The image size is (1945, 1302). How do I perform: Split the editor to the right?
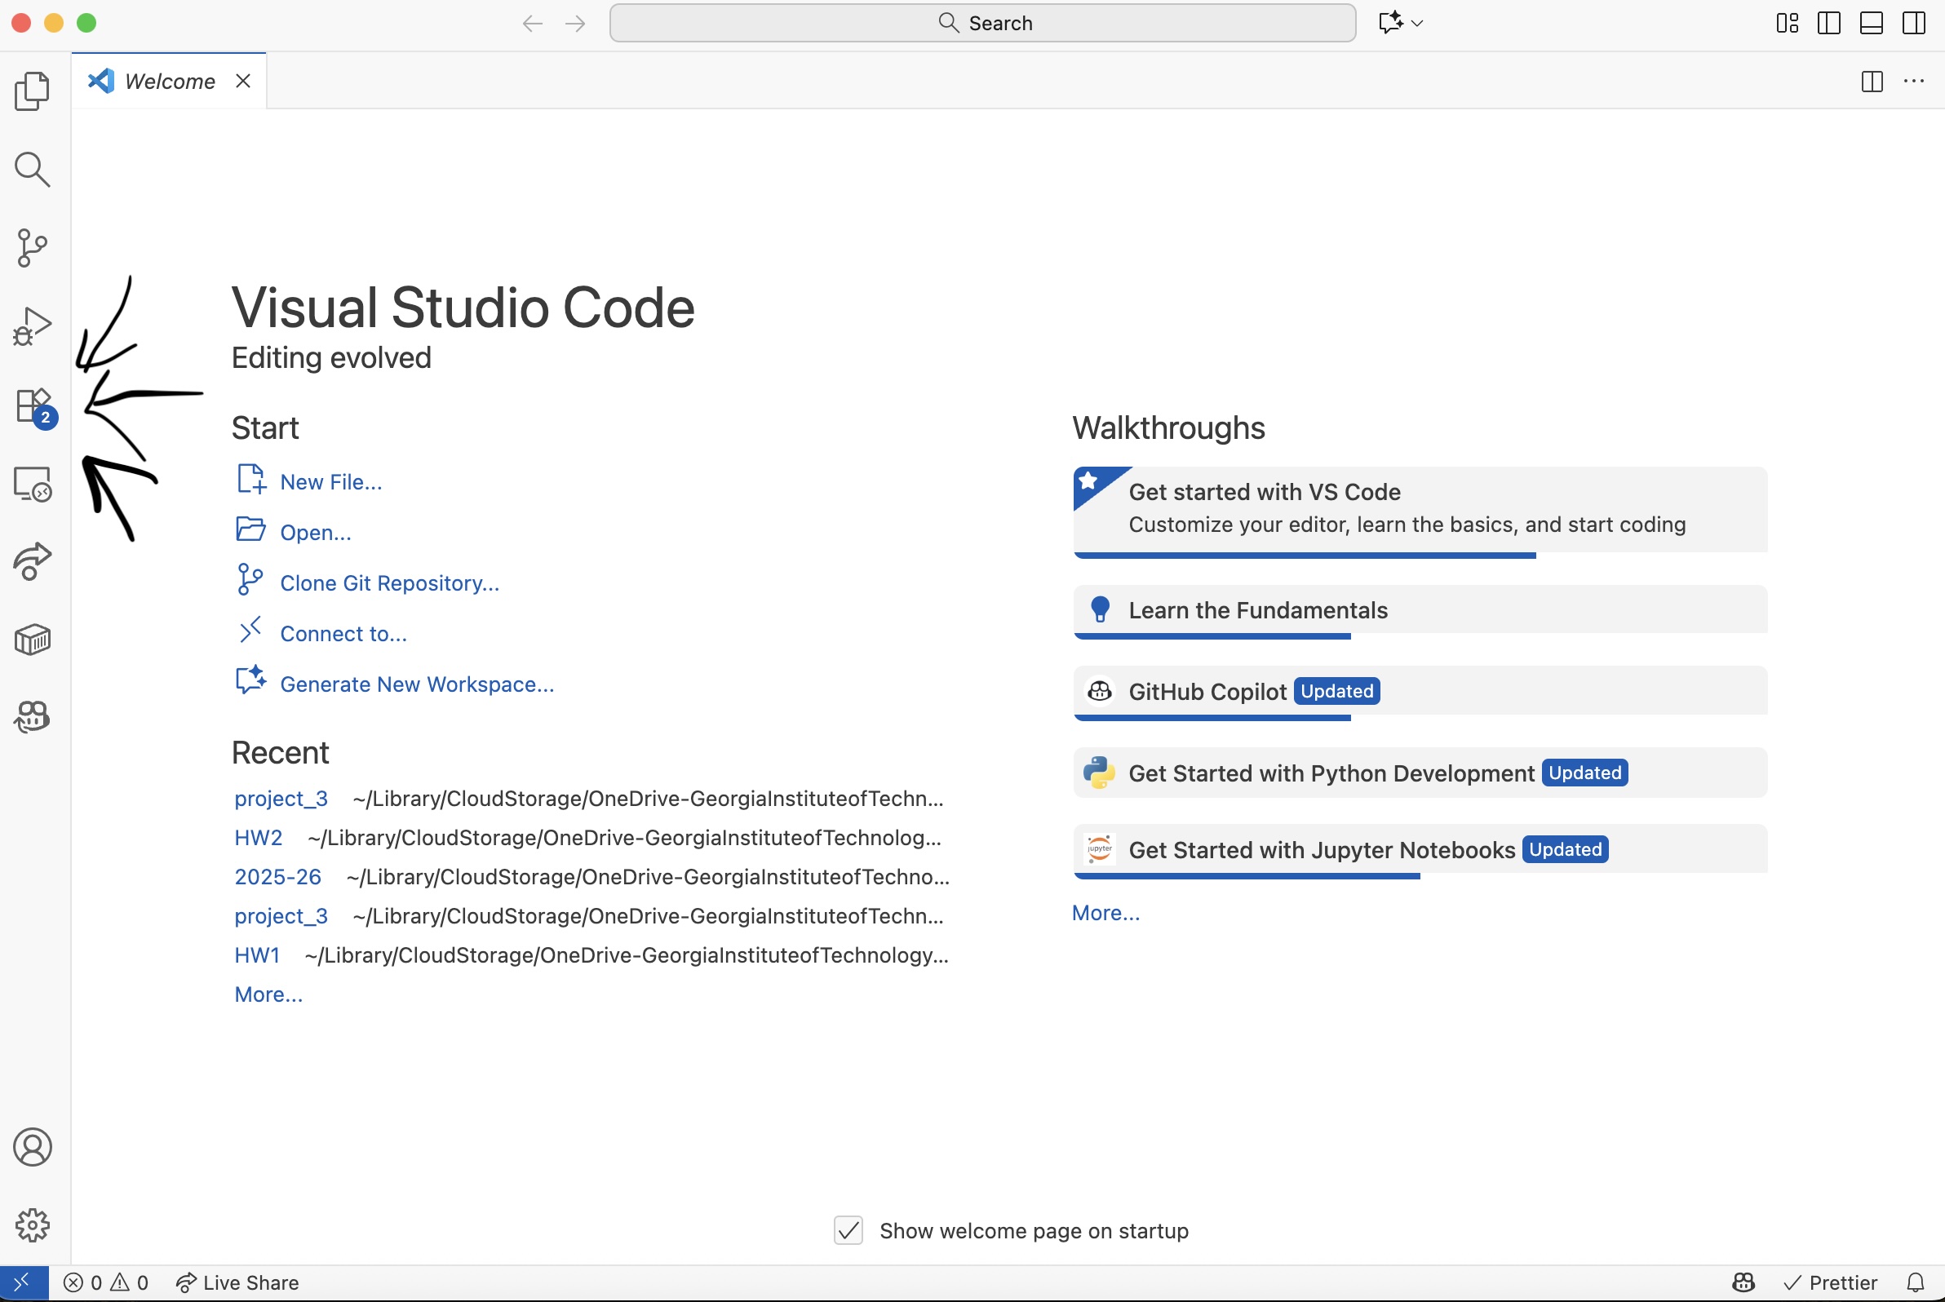1872,82
